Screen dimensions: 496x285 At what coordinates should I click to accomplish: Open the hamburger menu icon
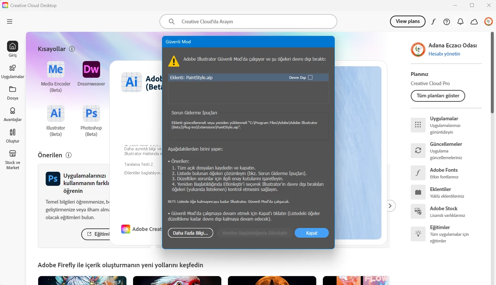point(10,21)
